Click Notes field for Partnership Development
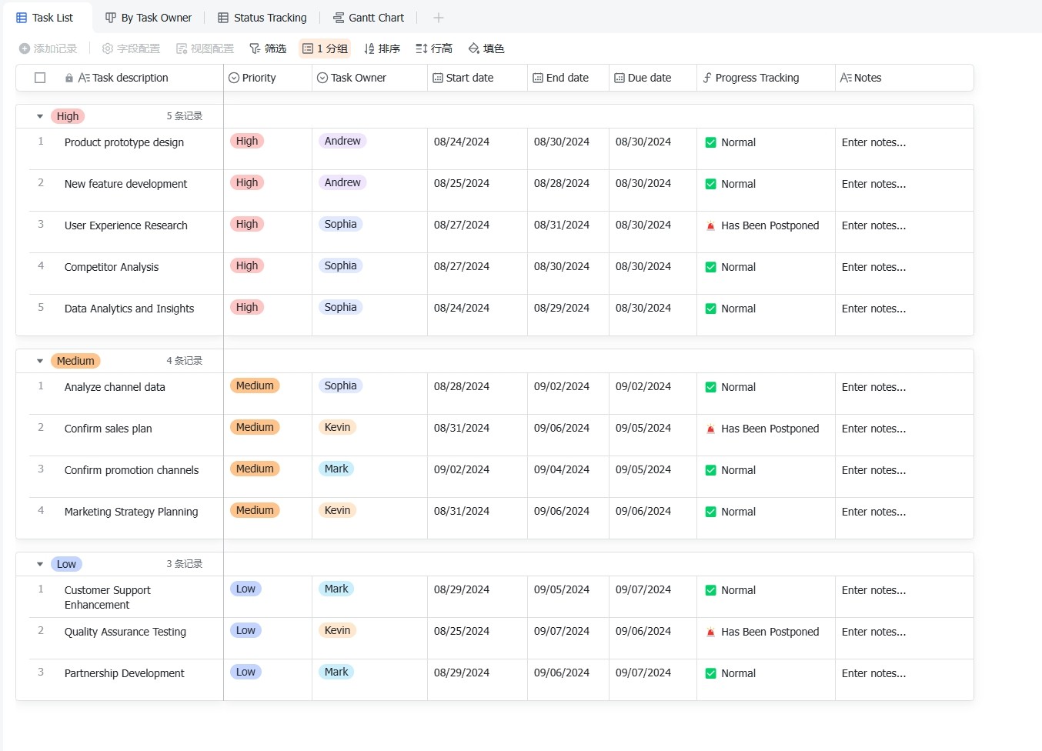This screenshot has height=751, width=1042. tap(904, 679)
